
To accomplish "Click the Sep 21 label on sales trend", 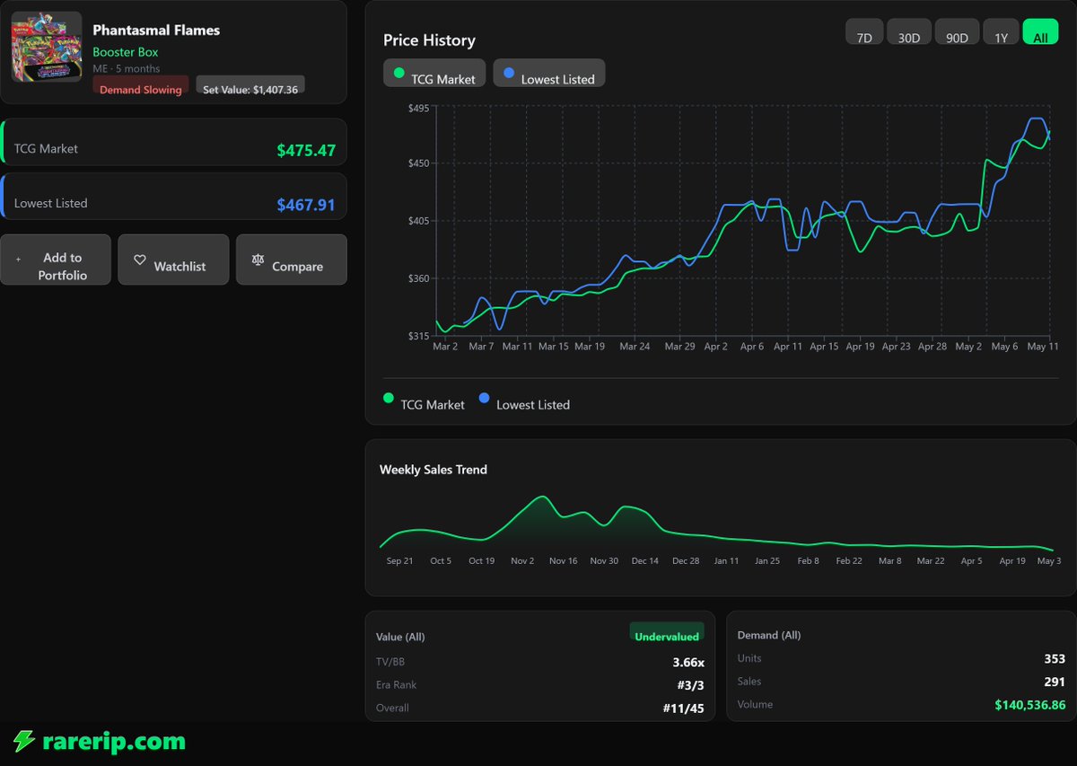I will 400,560.
